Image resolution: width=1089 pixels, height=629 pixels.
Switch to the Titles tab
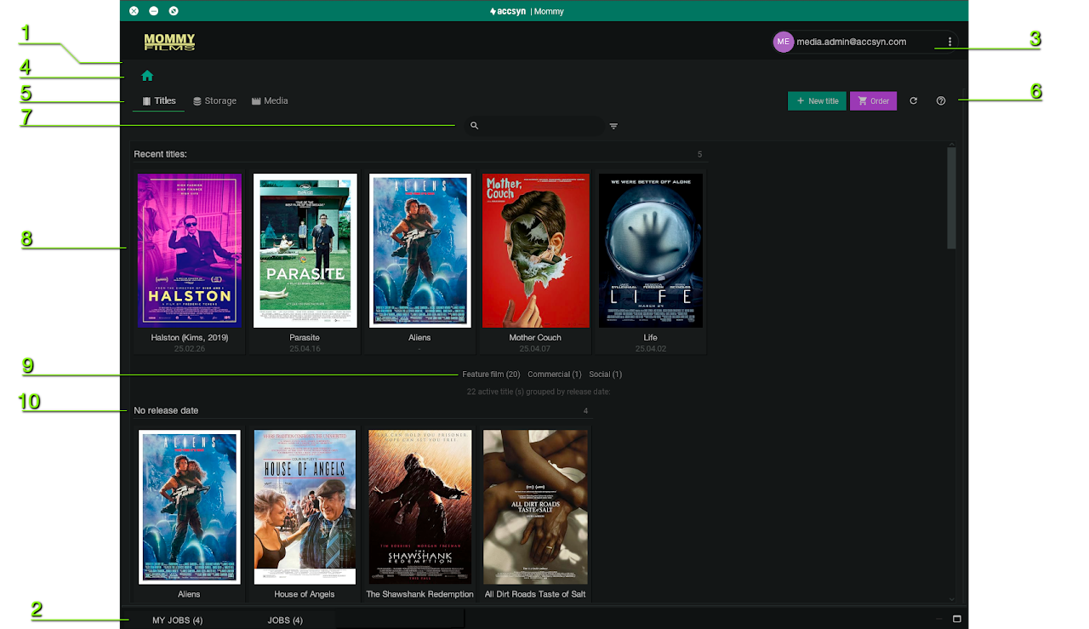pyautogui.click(x=159, y=101)
